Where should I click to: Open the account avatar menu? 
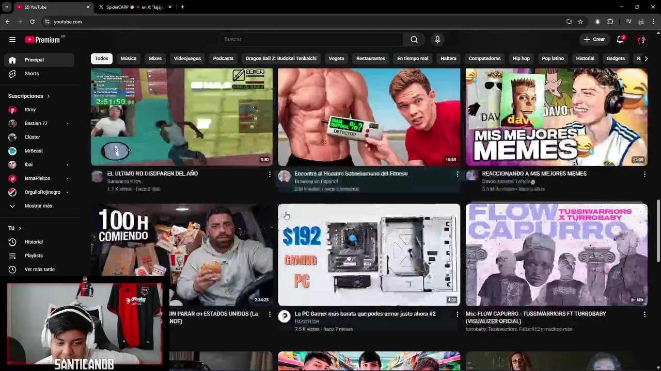(641, 39)
